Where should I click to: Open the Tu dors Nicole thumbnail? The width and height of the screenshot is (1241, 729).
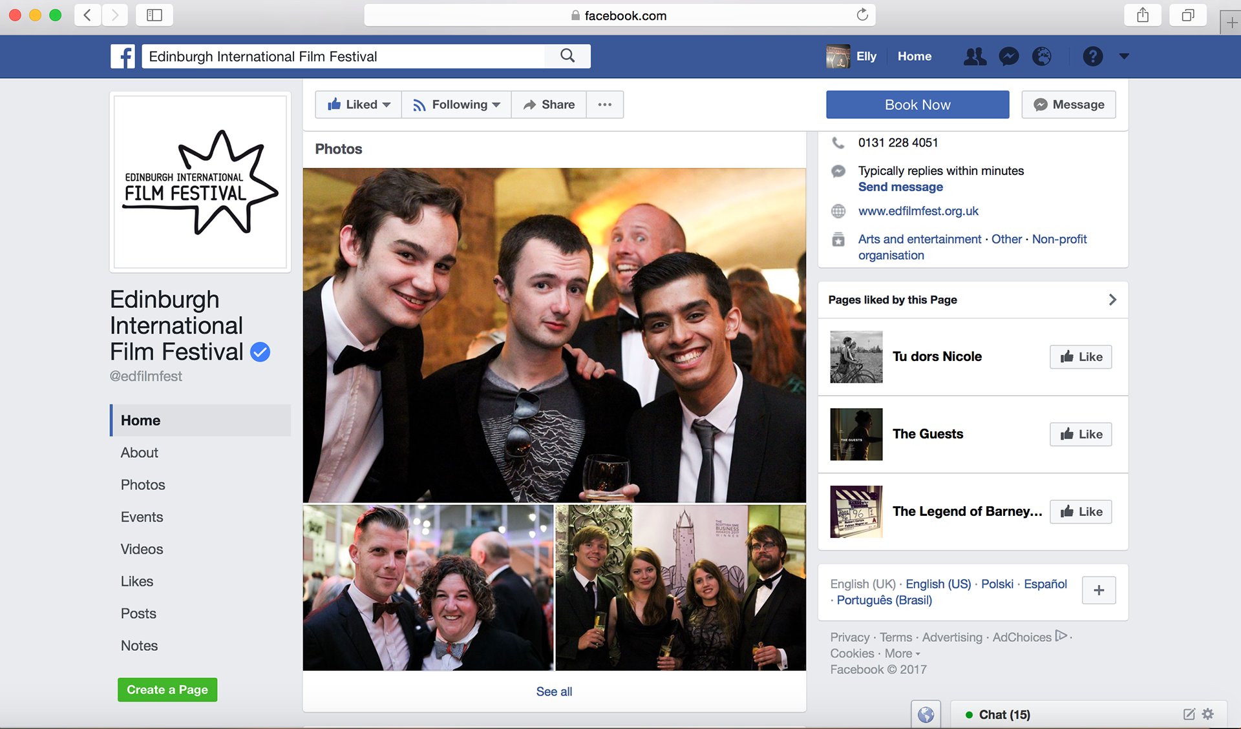tap(856, 357)
